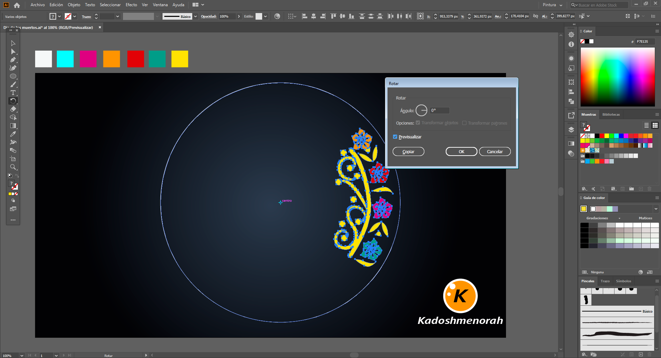Select the Eyedropper tool
This screenshot has width=661, height=358.
click(13, 134)
